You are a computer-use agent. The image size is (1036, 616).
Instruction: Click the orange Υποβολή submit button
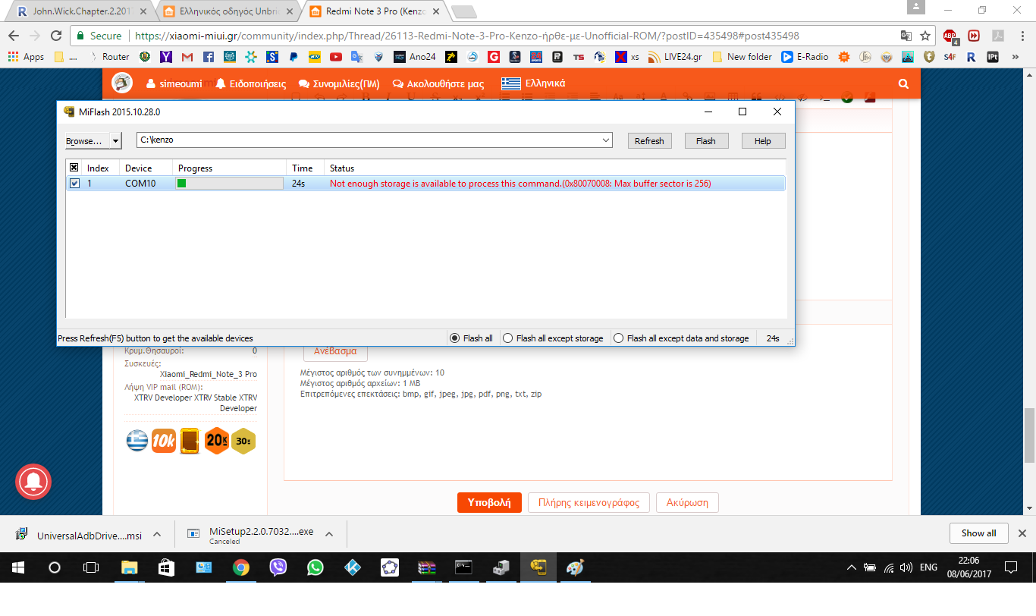click(x=489, y=502)
